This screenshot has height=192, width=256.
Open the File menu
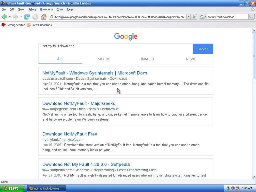[4, 9]
